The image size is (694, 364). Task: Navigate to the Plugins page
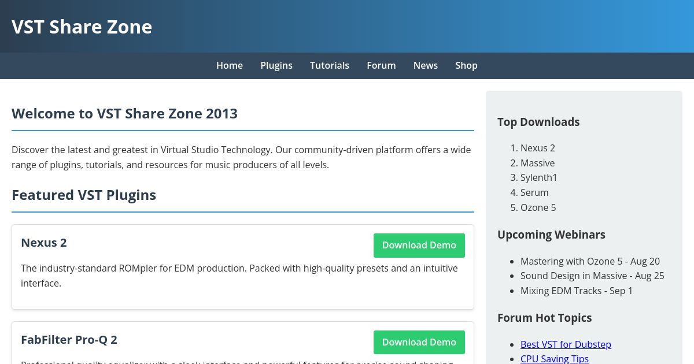[x=276, y=65]
